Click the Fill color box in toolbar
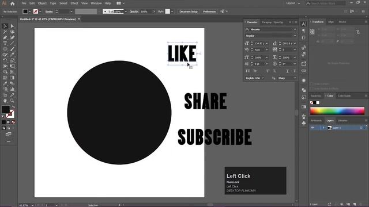This screenshot has width=369, height=207. 6,109
